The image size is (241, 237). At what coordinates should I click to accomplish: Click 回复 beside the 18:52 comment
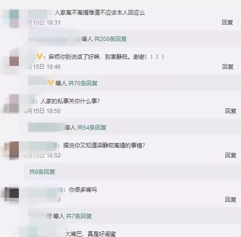point(231,155)
